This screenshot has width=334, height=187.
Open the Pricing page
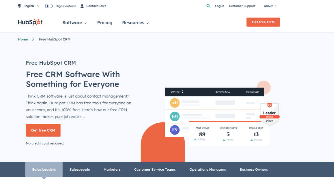point(105,23)
